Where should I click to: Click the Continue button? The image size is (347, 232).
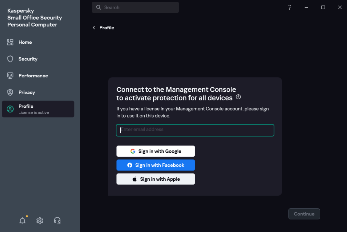coord(304,214)
